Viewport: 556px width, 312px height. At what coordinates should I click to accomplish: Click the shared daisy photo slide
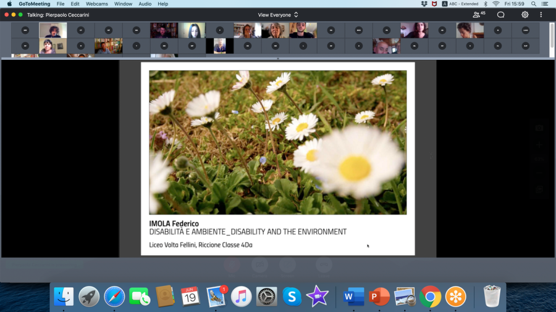pyautogui.click(x=277, y=142)
